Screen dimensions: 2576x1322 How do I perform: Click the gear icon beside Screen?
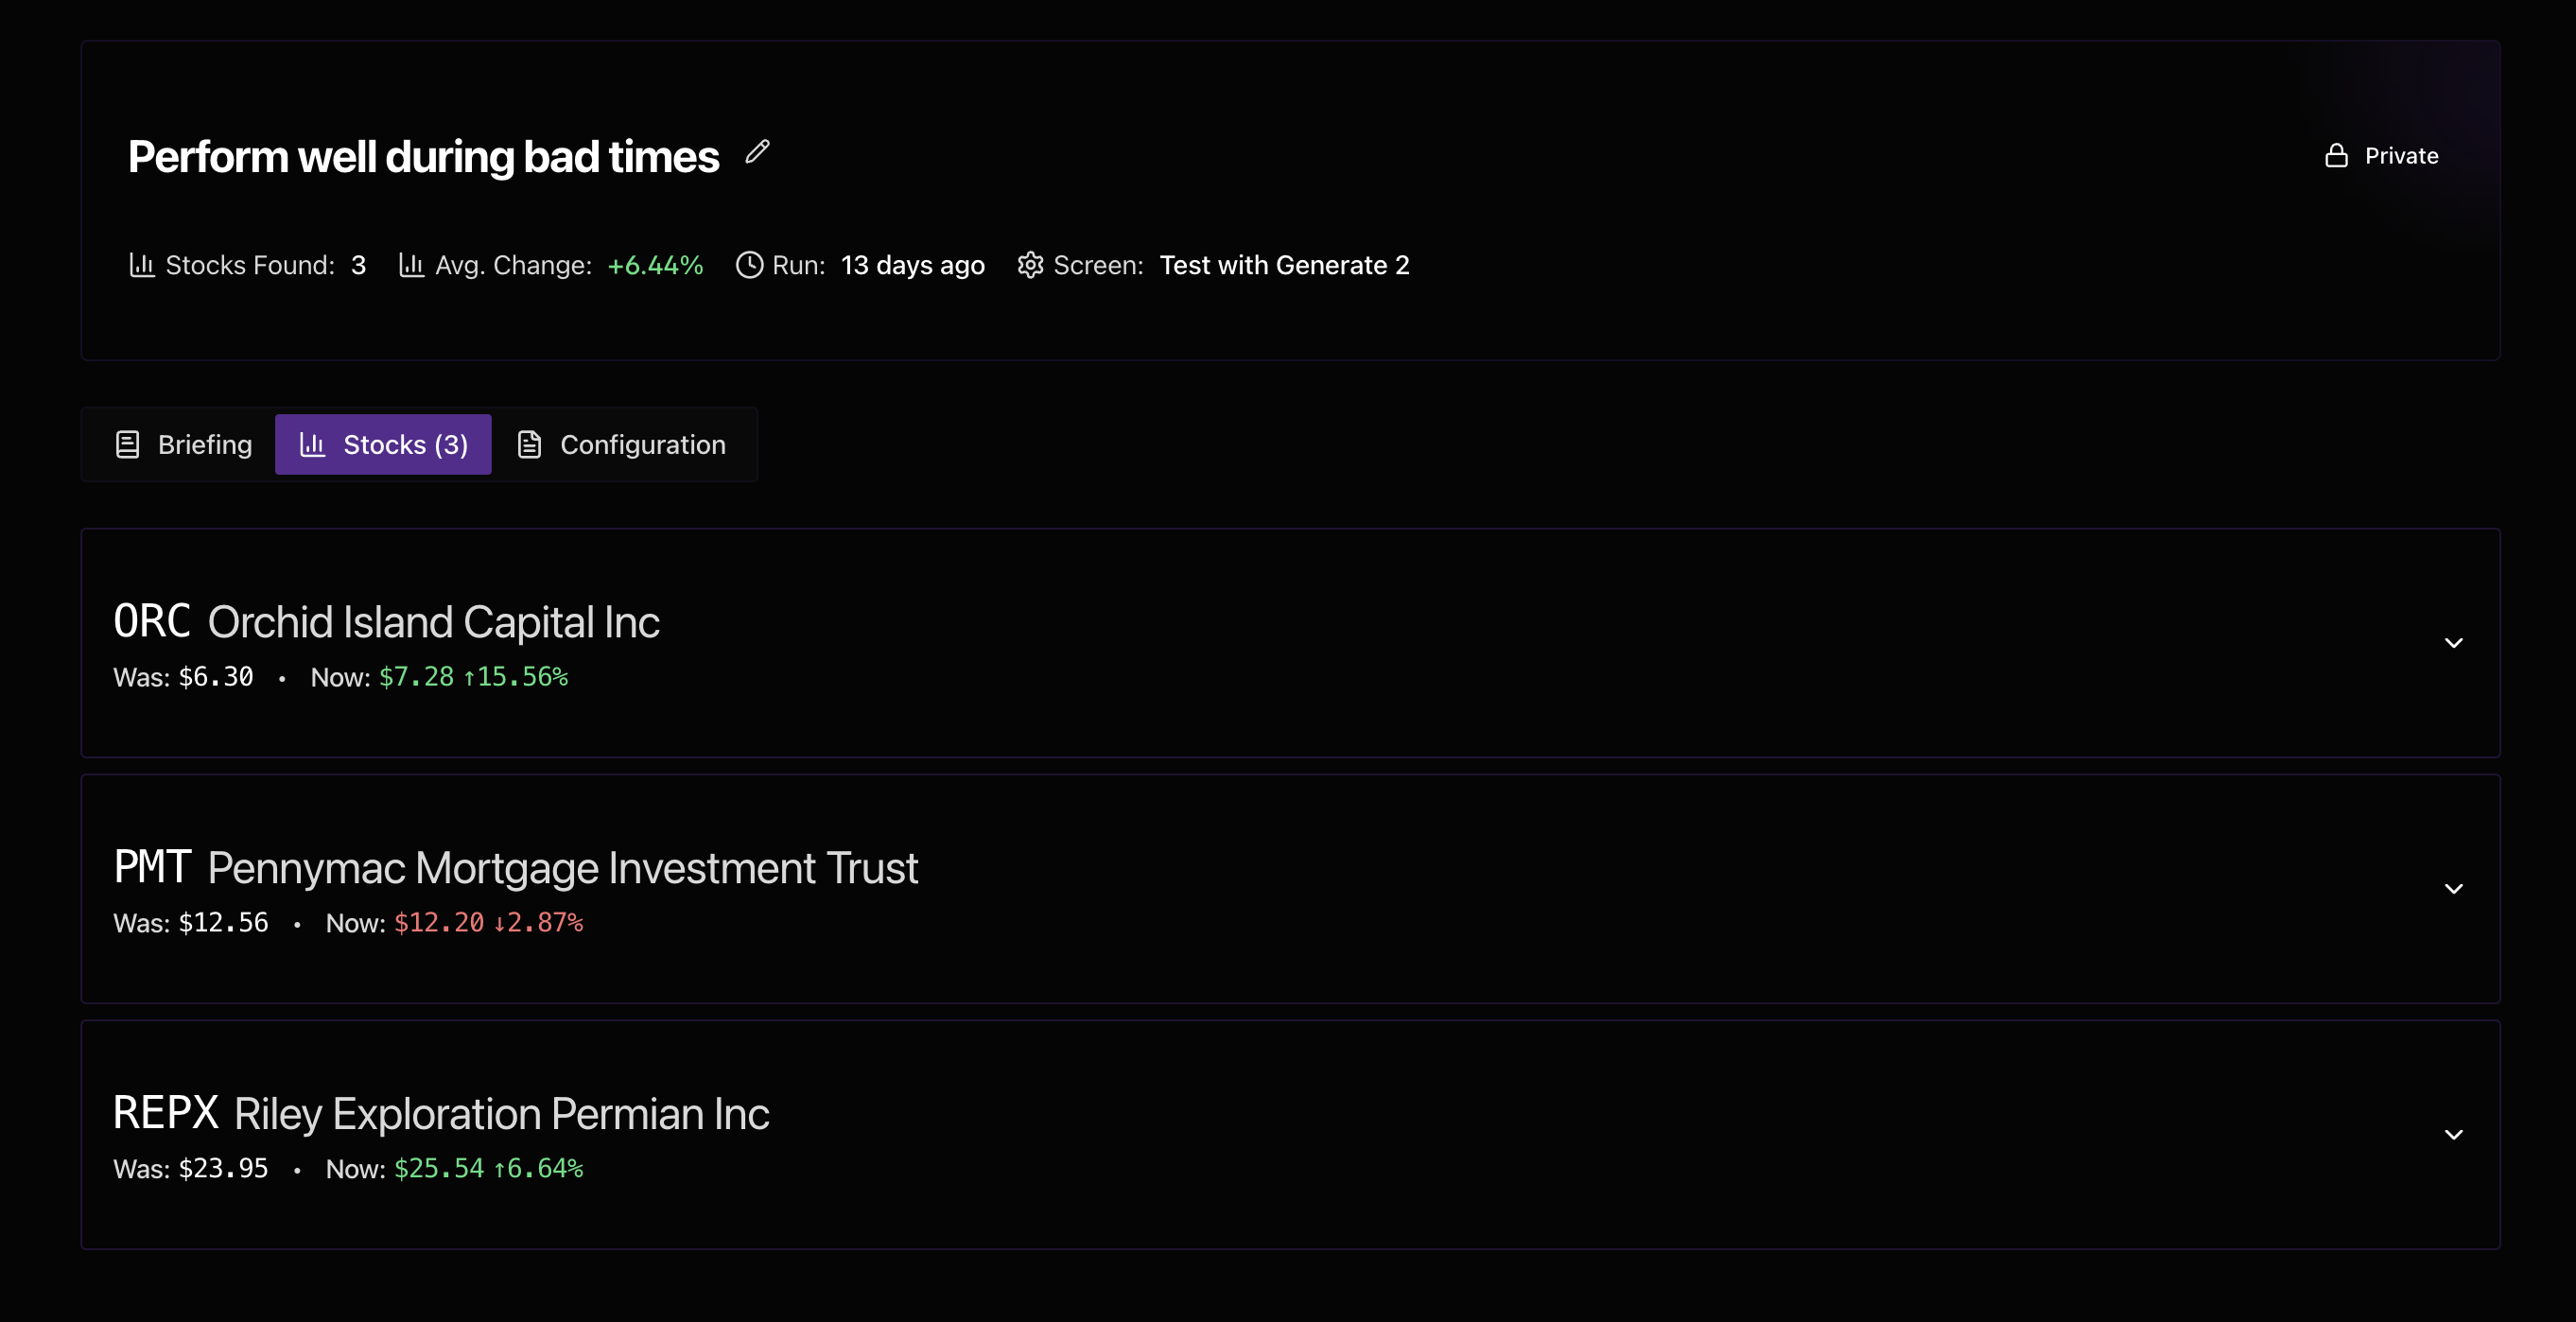tap(1030, 265)
